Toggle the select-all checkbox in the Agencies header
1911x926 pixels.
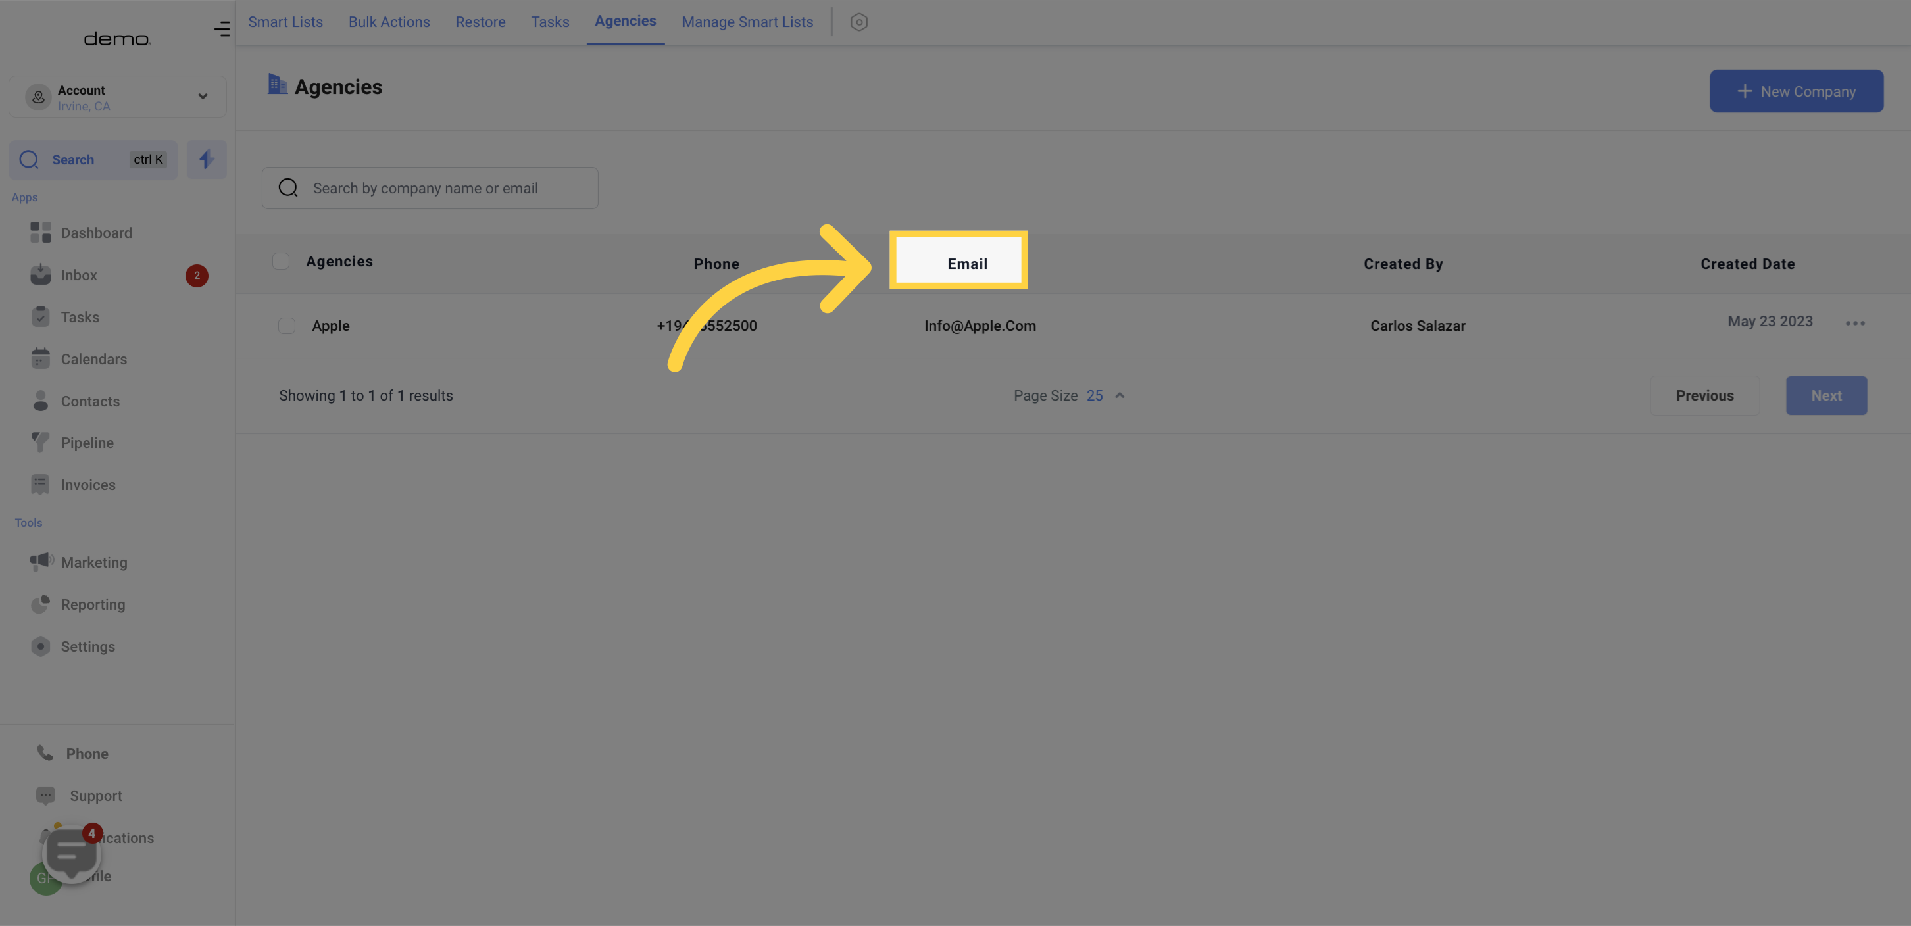[x=280, y=261]
